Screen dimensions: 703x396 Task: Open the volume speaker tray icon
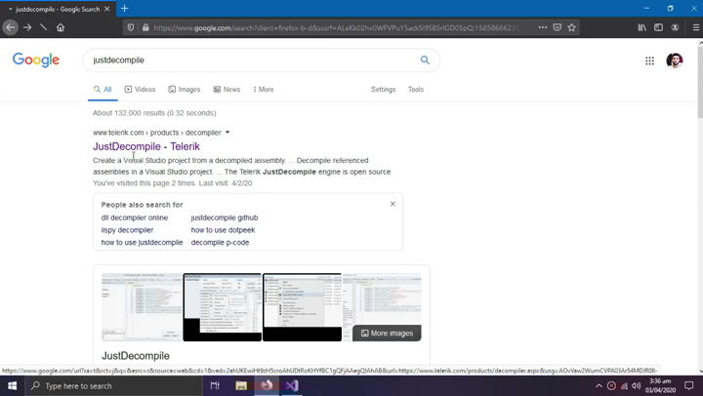pyautogui.click(x=636, y=385)
